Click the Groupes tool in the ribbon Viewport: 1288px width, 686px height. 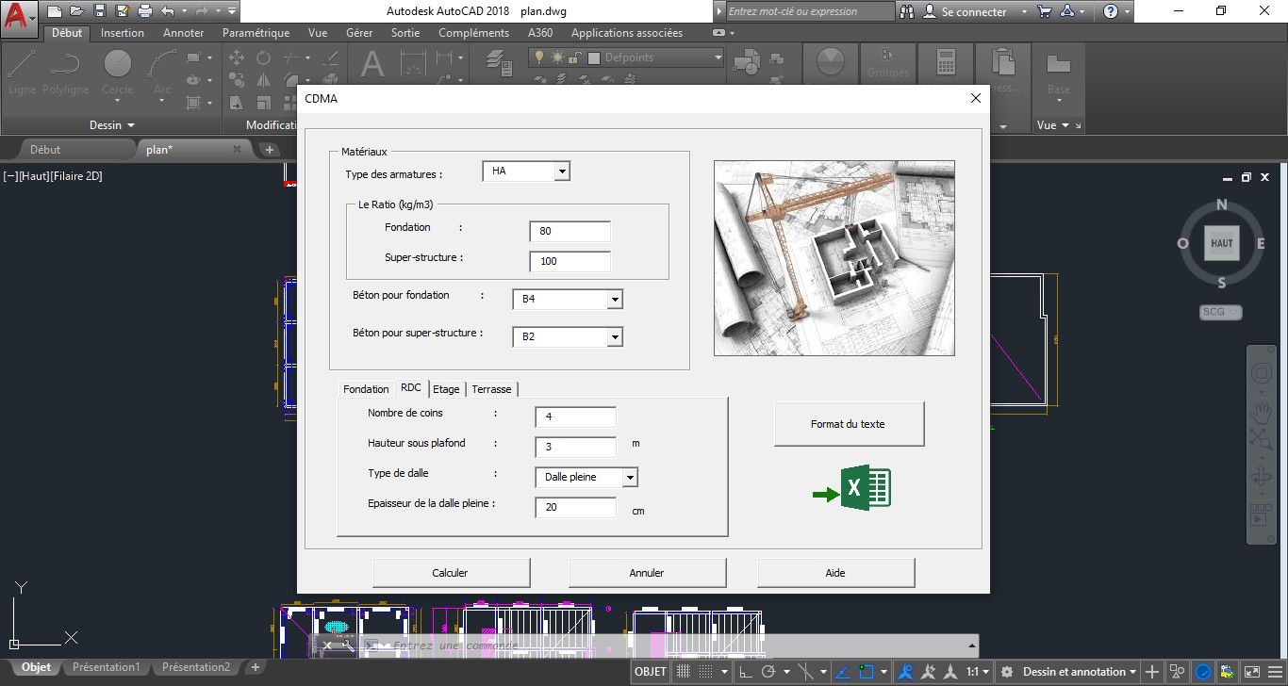887,64
